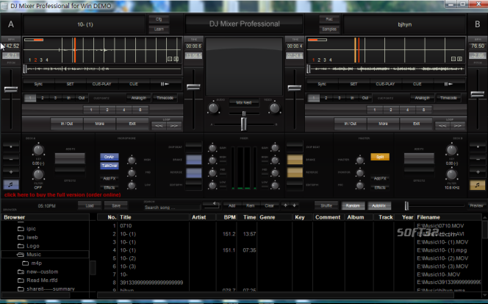This screenshot has height=304, width=488.
Task: Click the Mix Next button
Action: (x=244, y=102)
